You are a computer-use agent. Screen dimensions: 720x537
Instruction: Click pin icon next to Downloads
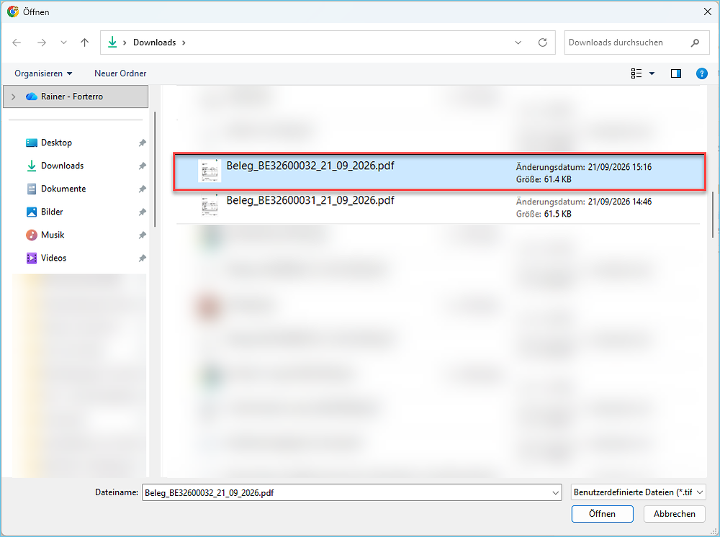click(x=143, y=166)
